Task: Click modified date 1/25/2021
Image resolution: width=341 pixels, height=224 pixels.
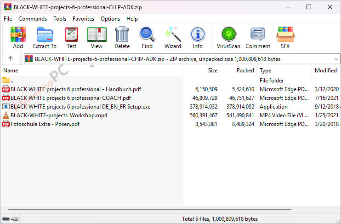Action: (x=327, y=115)
